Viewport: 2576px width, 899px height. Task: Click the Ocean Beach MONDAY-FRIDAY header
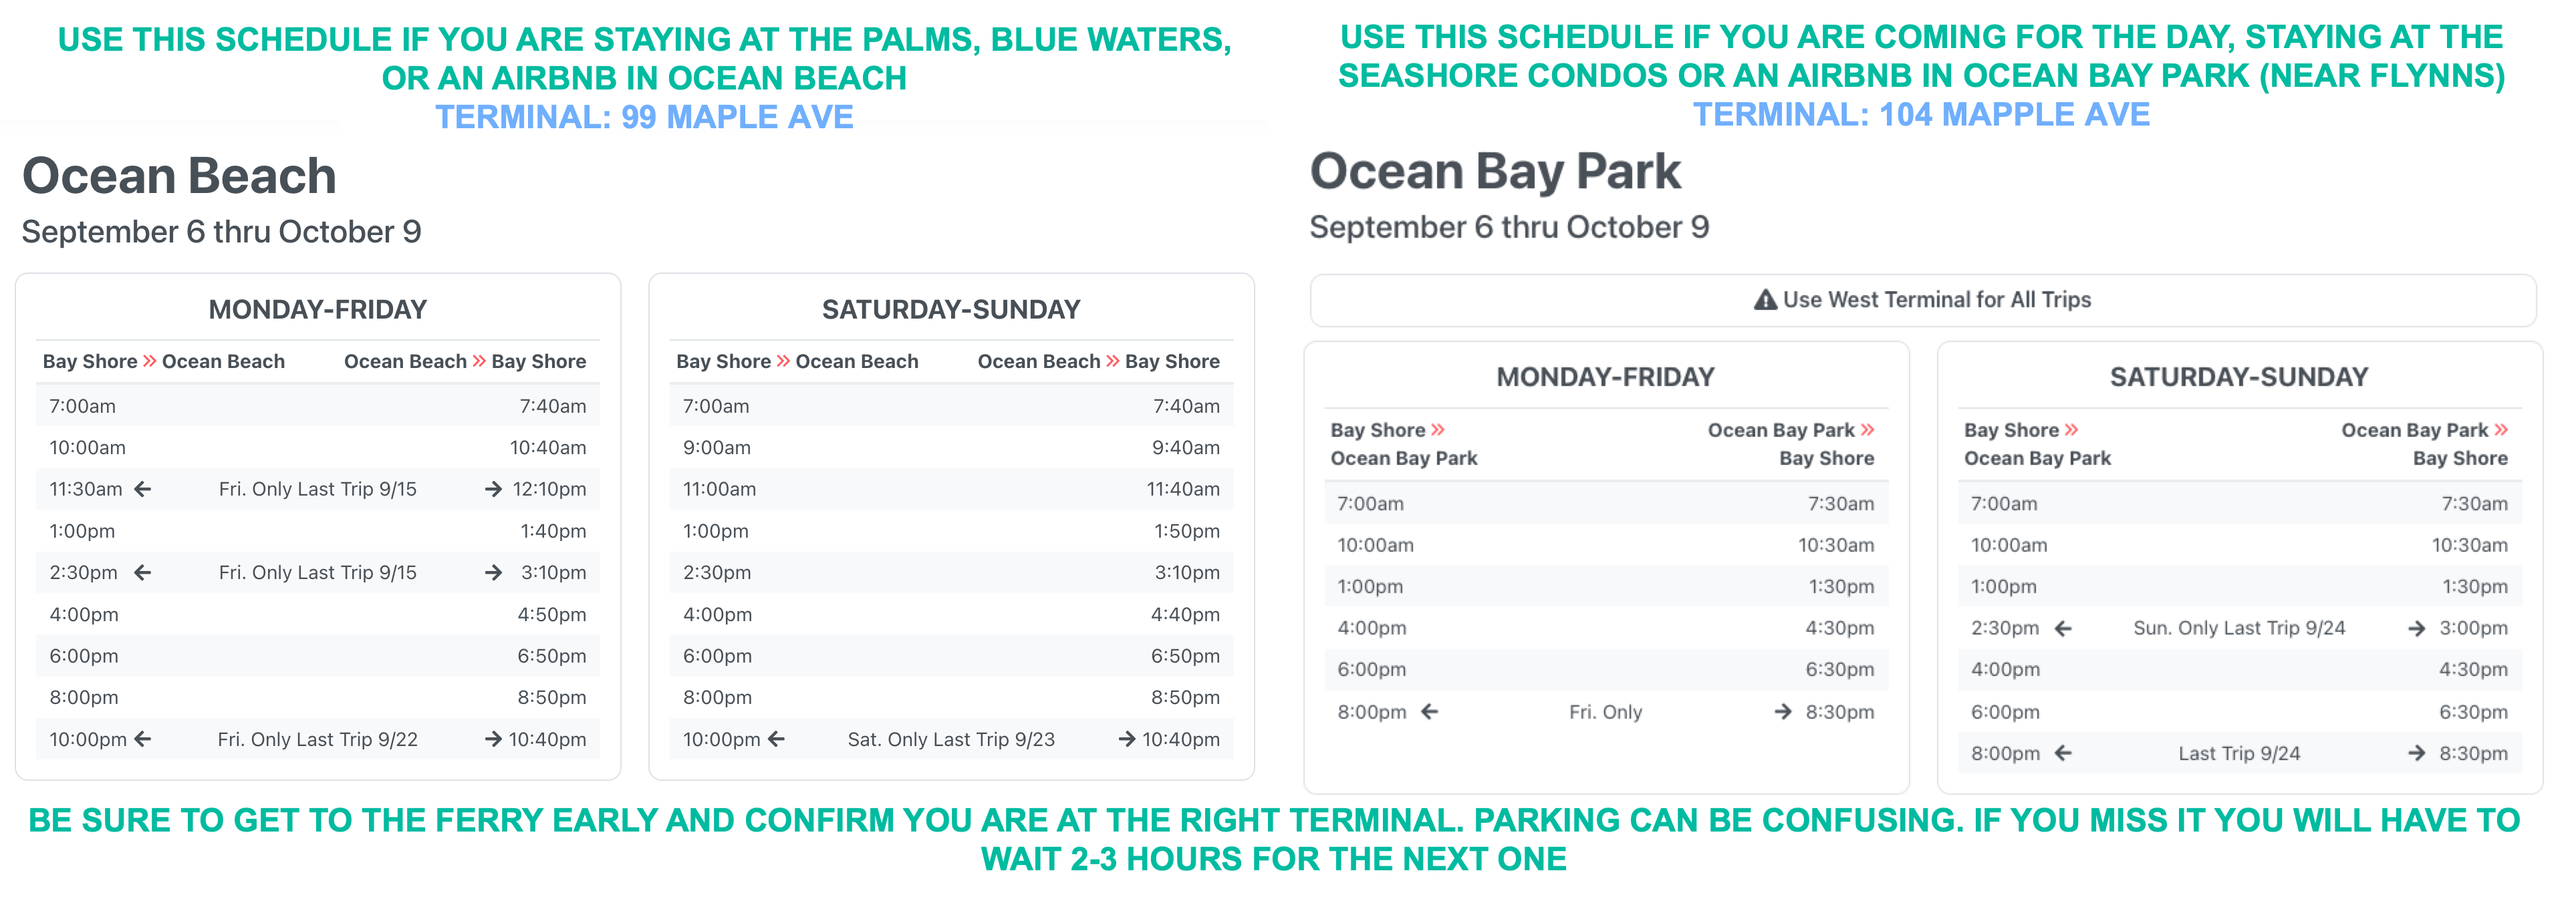318,310
